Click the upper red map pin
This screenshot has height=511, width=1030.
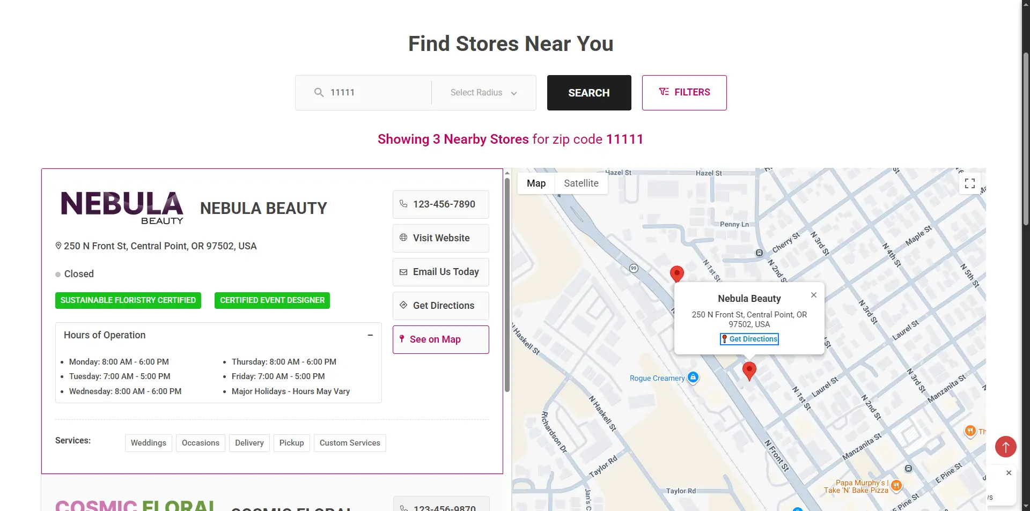[677, 273]
